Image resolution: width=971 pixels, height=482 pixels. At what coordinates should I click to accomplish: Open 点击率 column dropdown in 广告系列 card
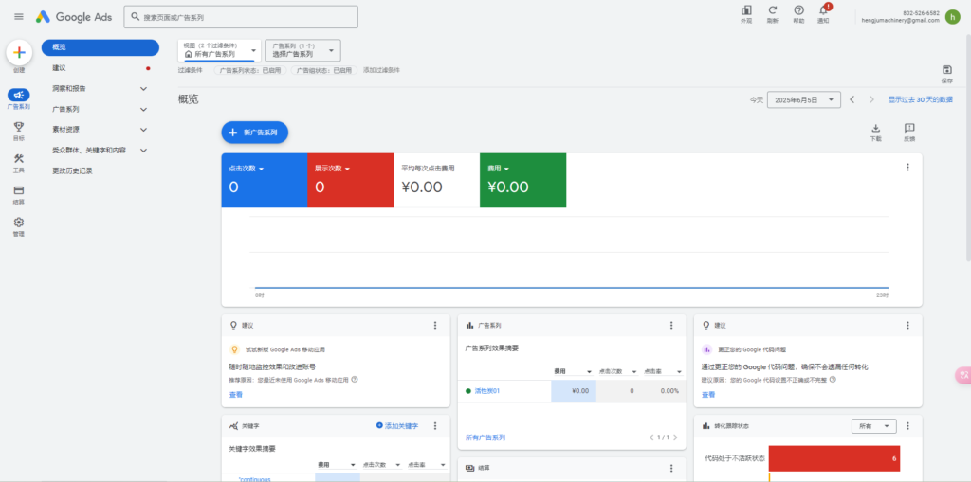(663, 371)
